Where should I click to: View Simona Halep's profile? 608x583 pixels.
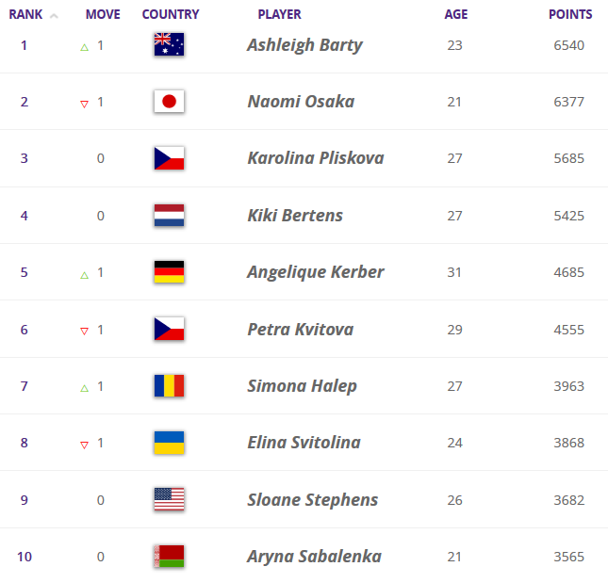pos(302,385)
